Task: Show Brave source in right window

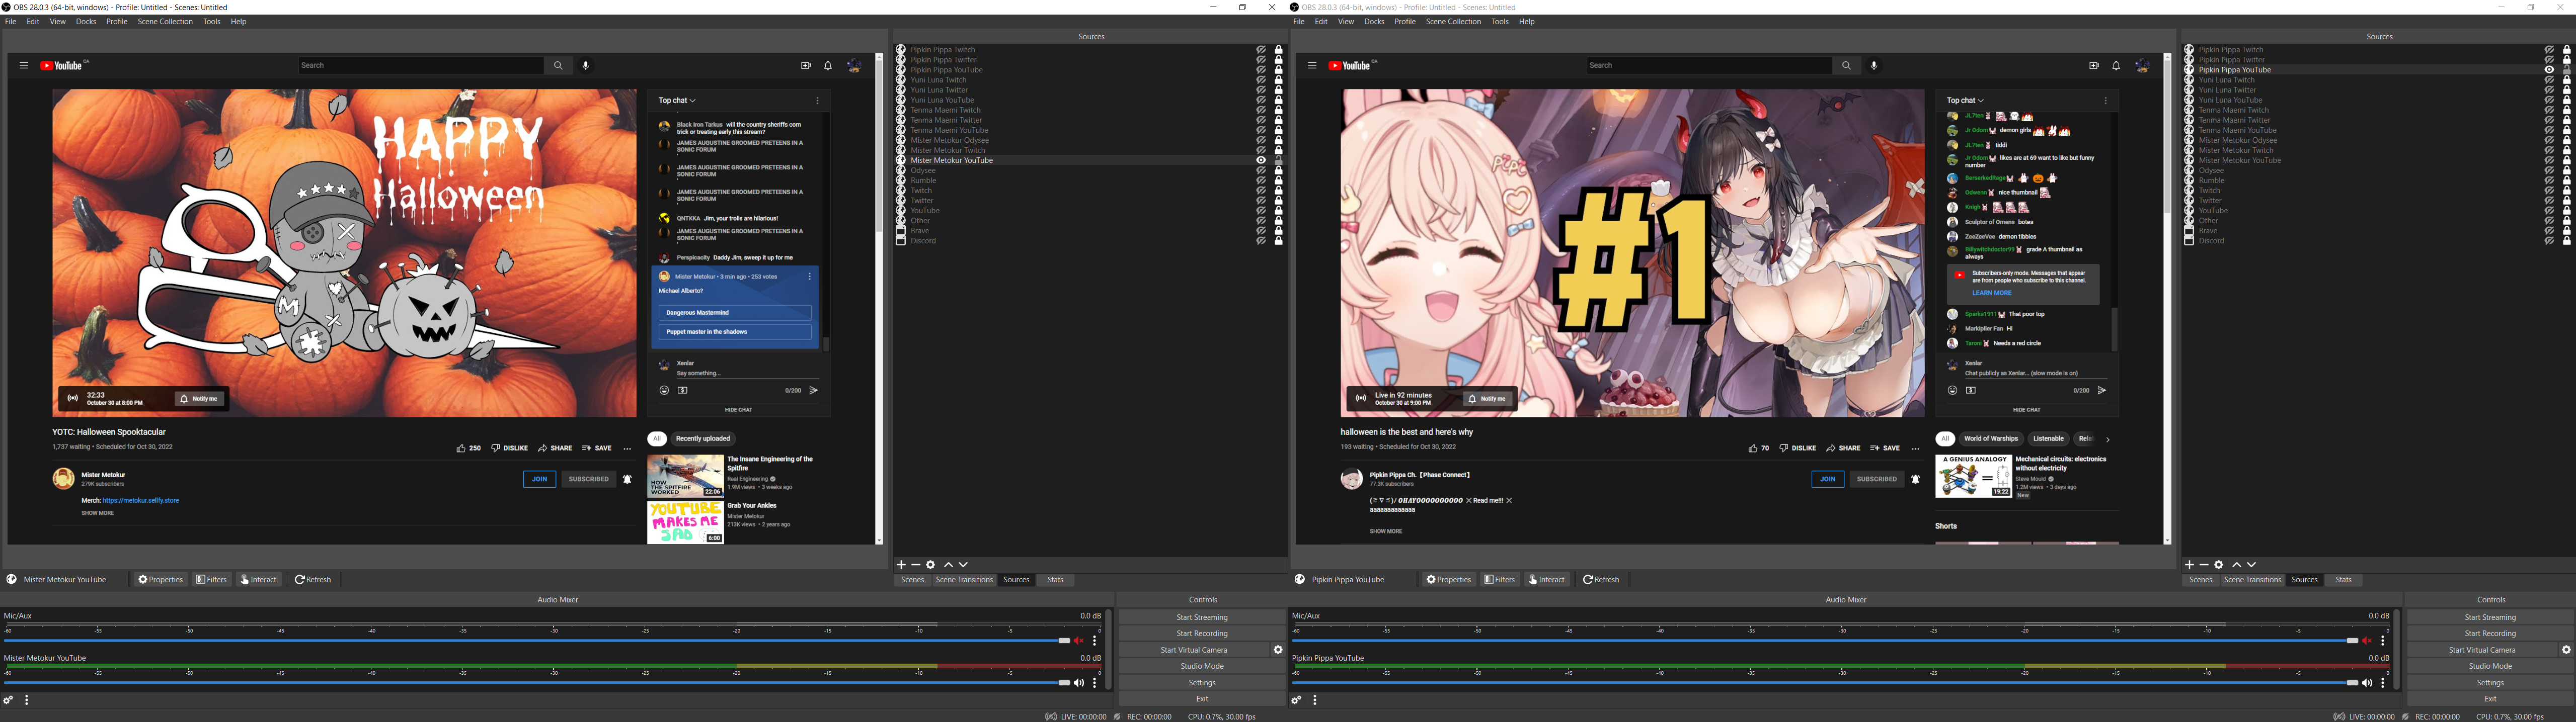Action: (x=2549, y=231)
